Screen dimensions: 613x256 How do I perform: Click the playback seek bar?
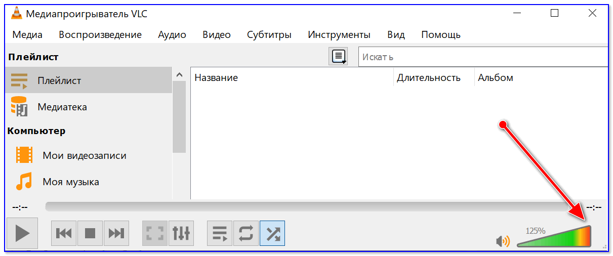tap(313, 206)
